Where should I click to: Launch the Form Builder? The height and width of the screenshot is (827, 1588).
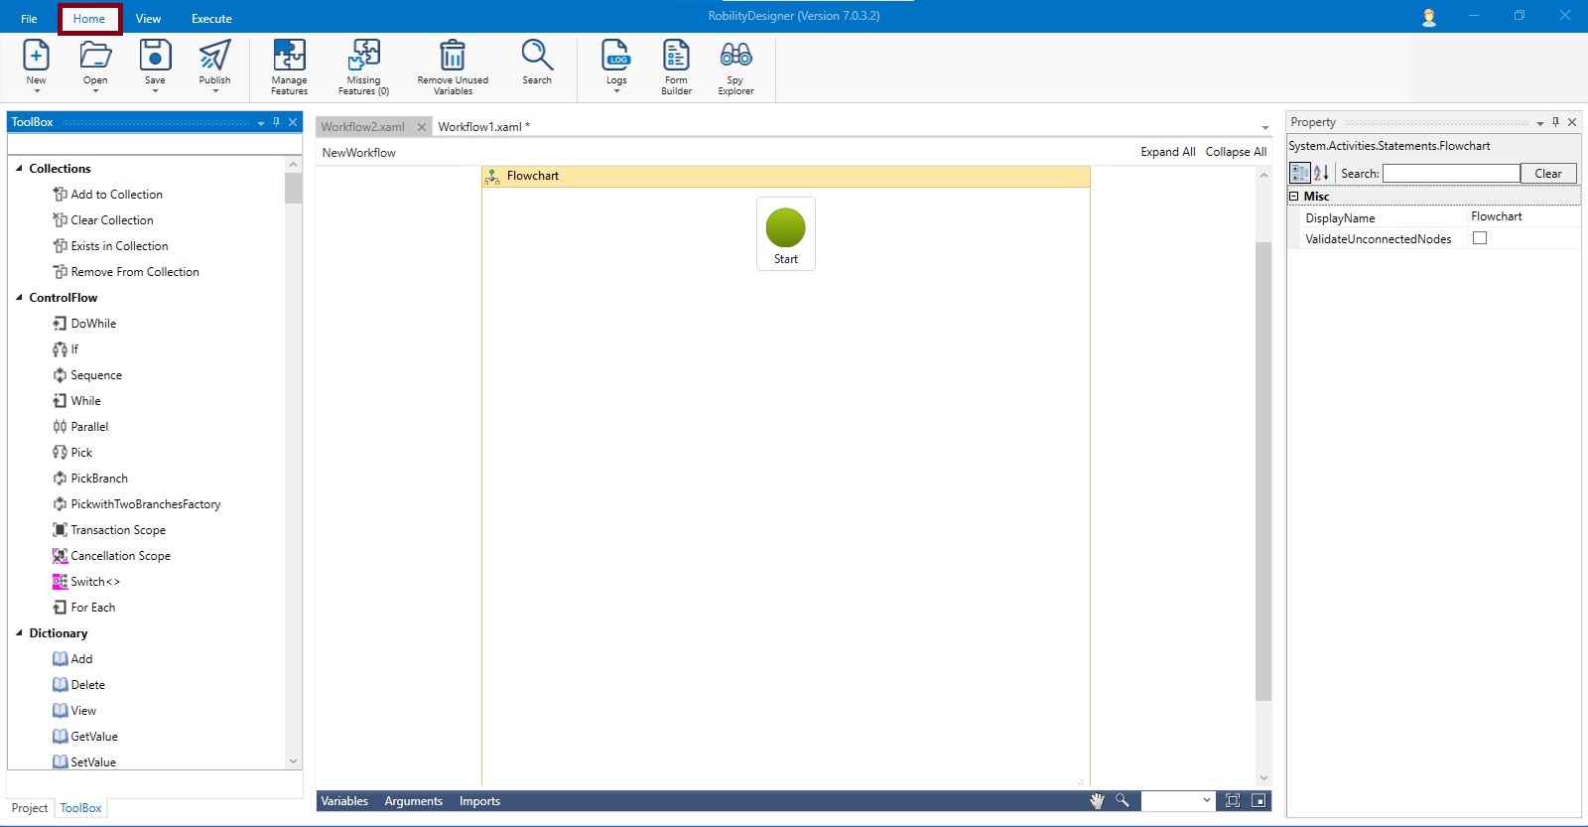[676, 57]
